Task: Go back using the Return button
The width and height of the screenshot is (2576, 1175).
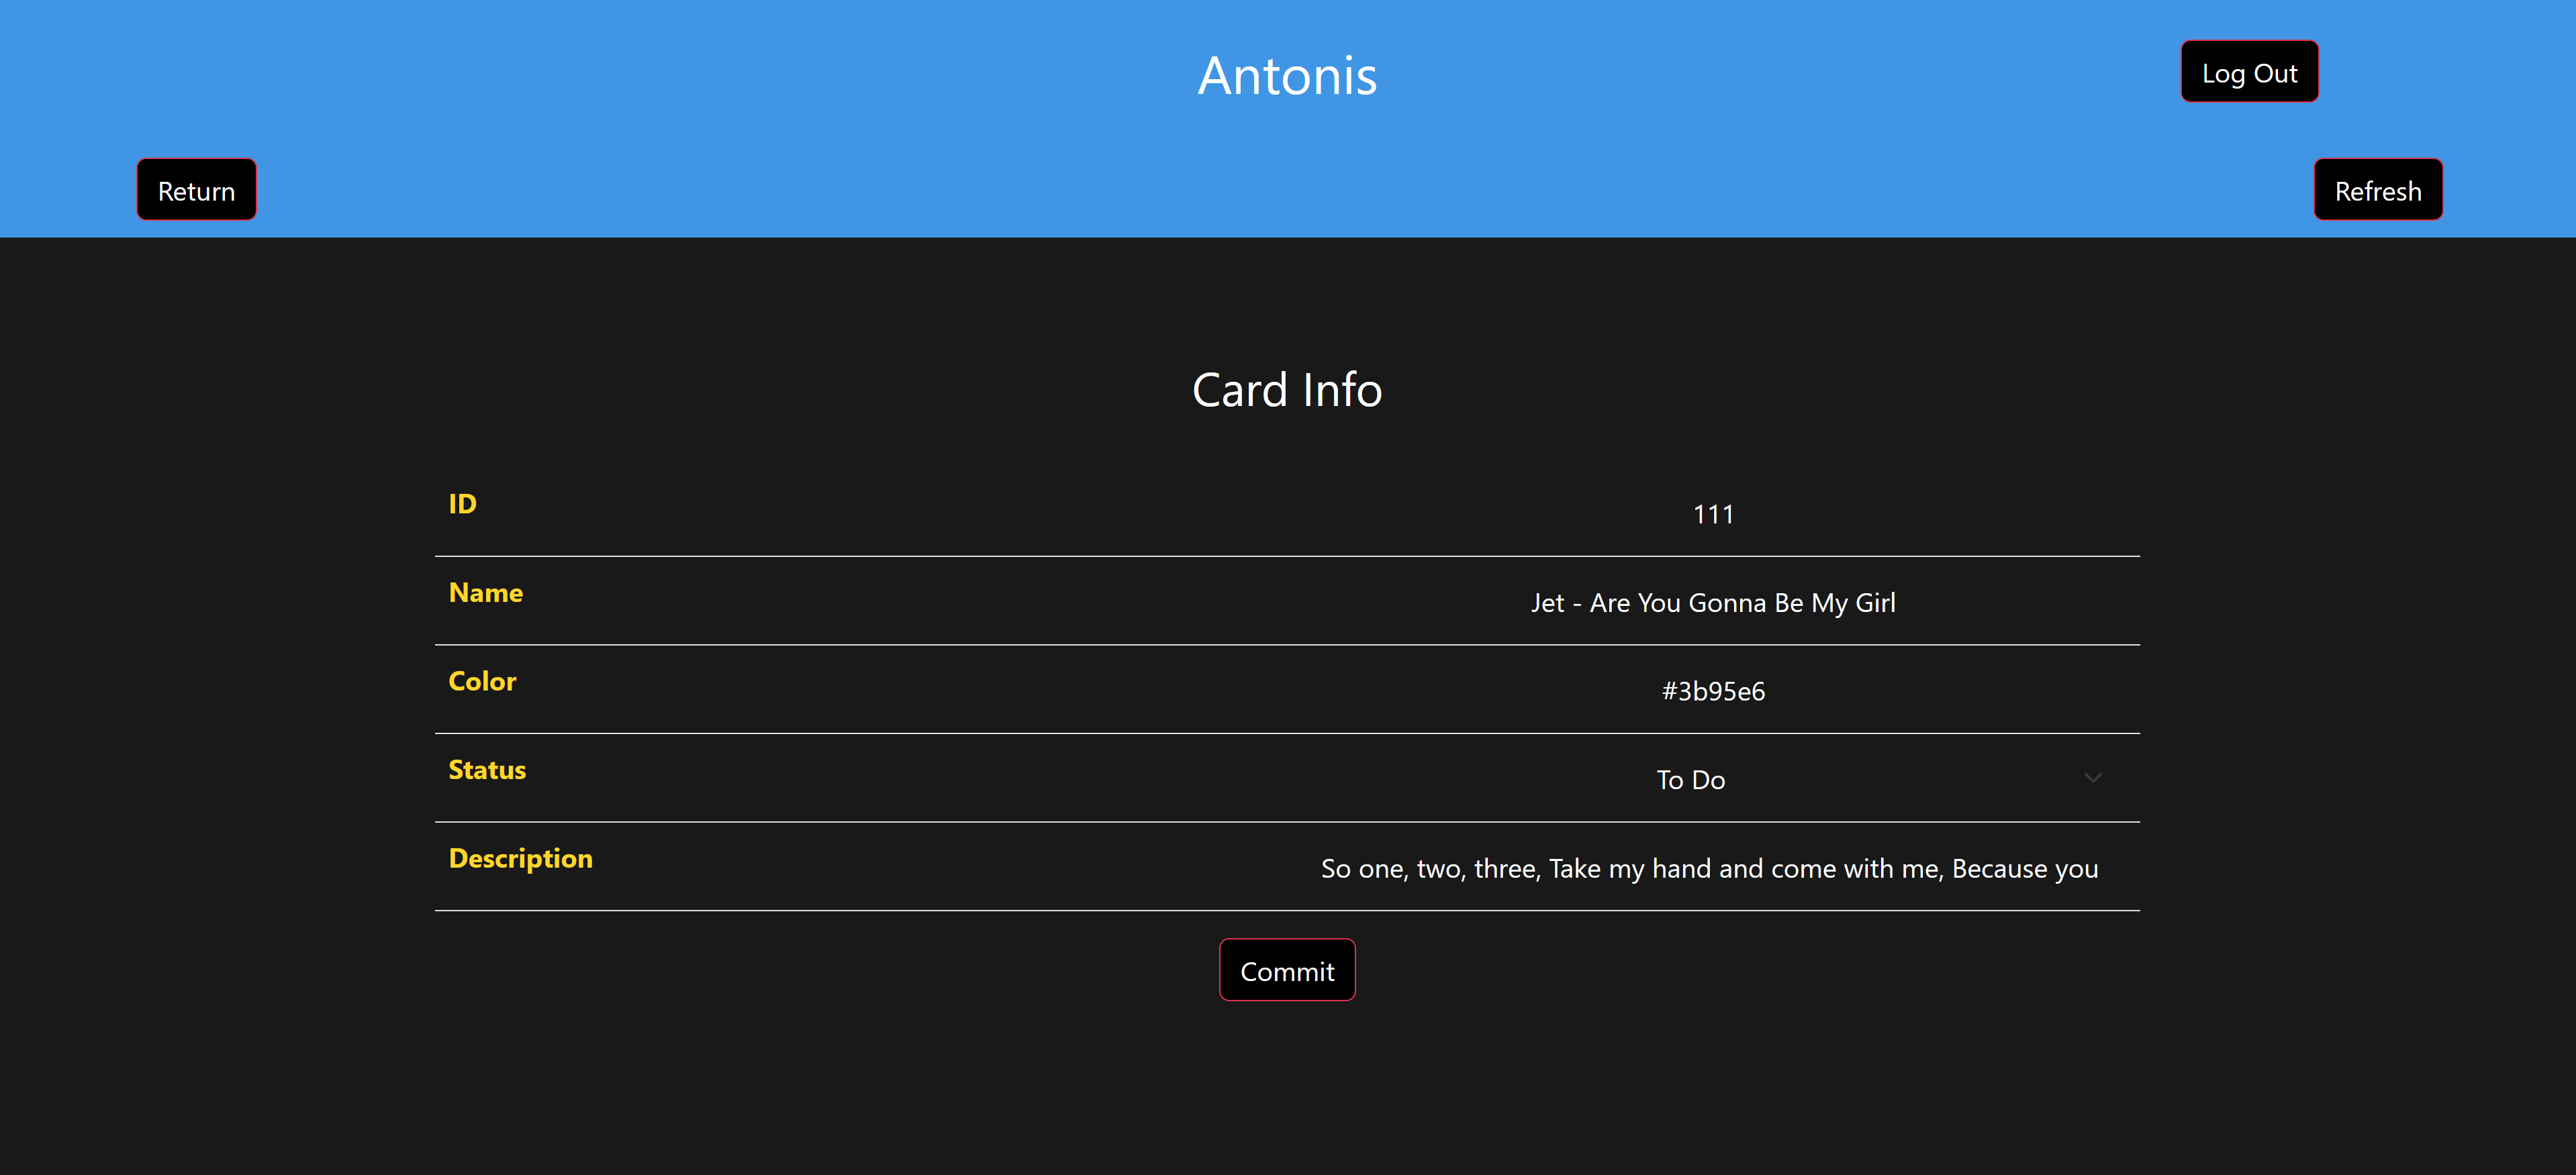Action: pyautogui.click(x=196, y=190)
